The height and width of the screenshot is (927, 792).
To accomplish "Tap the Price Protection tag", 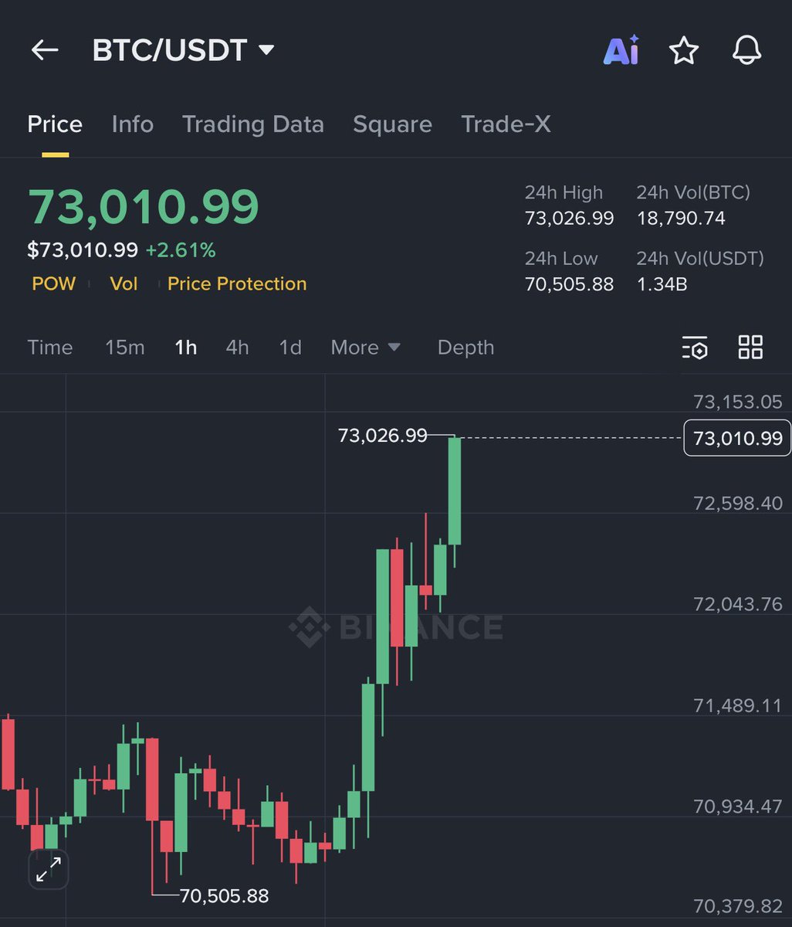I will tap(237, 284).
